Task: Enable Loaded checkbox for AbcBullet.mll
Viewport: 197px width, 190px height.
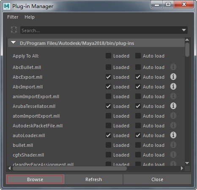Action: (108, 67)
